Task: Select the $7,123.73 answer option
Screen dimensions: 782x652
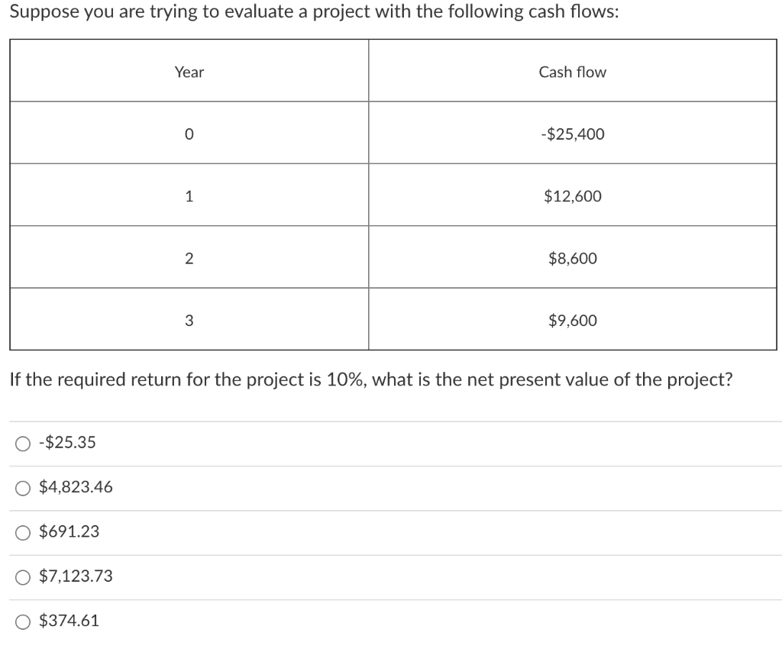Action: [21, 576]
